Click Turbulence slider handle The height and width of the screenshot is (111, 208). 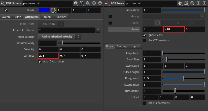[x=175, y=91]
